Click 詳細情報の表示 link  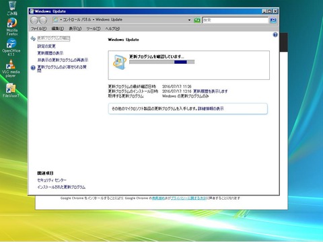pos(211,109)
